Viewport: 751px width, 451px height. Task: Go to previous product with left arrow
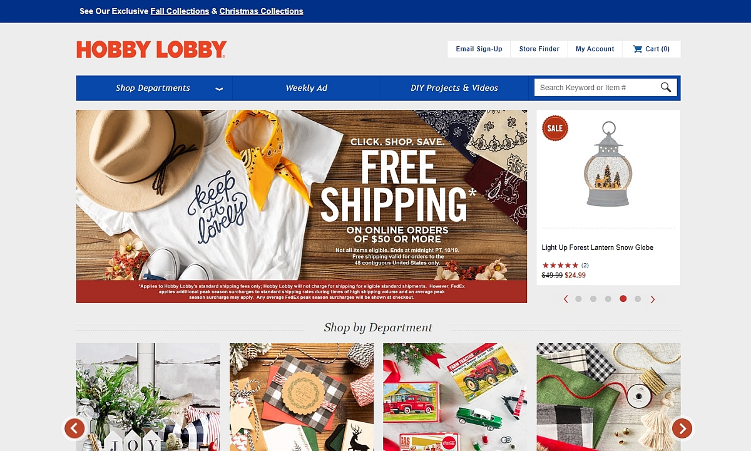[566, 299]
